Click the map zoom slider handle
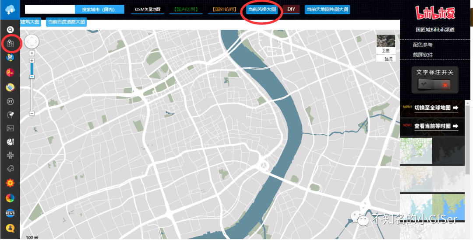473x240 pixels. coord(32,77)
